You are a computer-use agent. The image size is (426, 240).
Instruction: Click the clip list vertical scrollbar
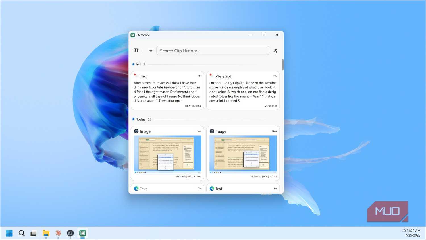pos(282,65)
